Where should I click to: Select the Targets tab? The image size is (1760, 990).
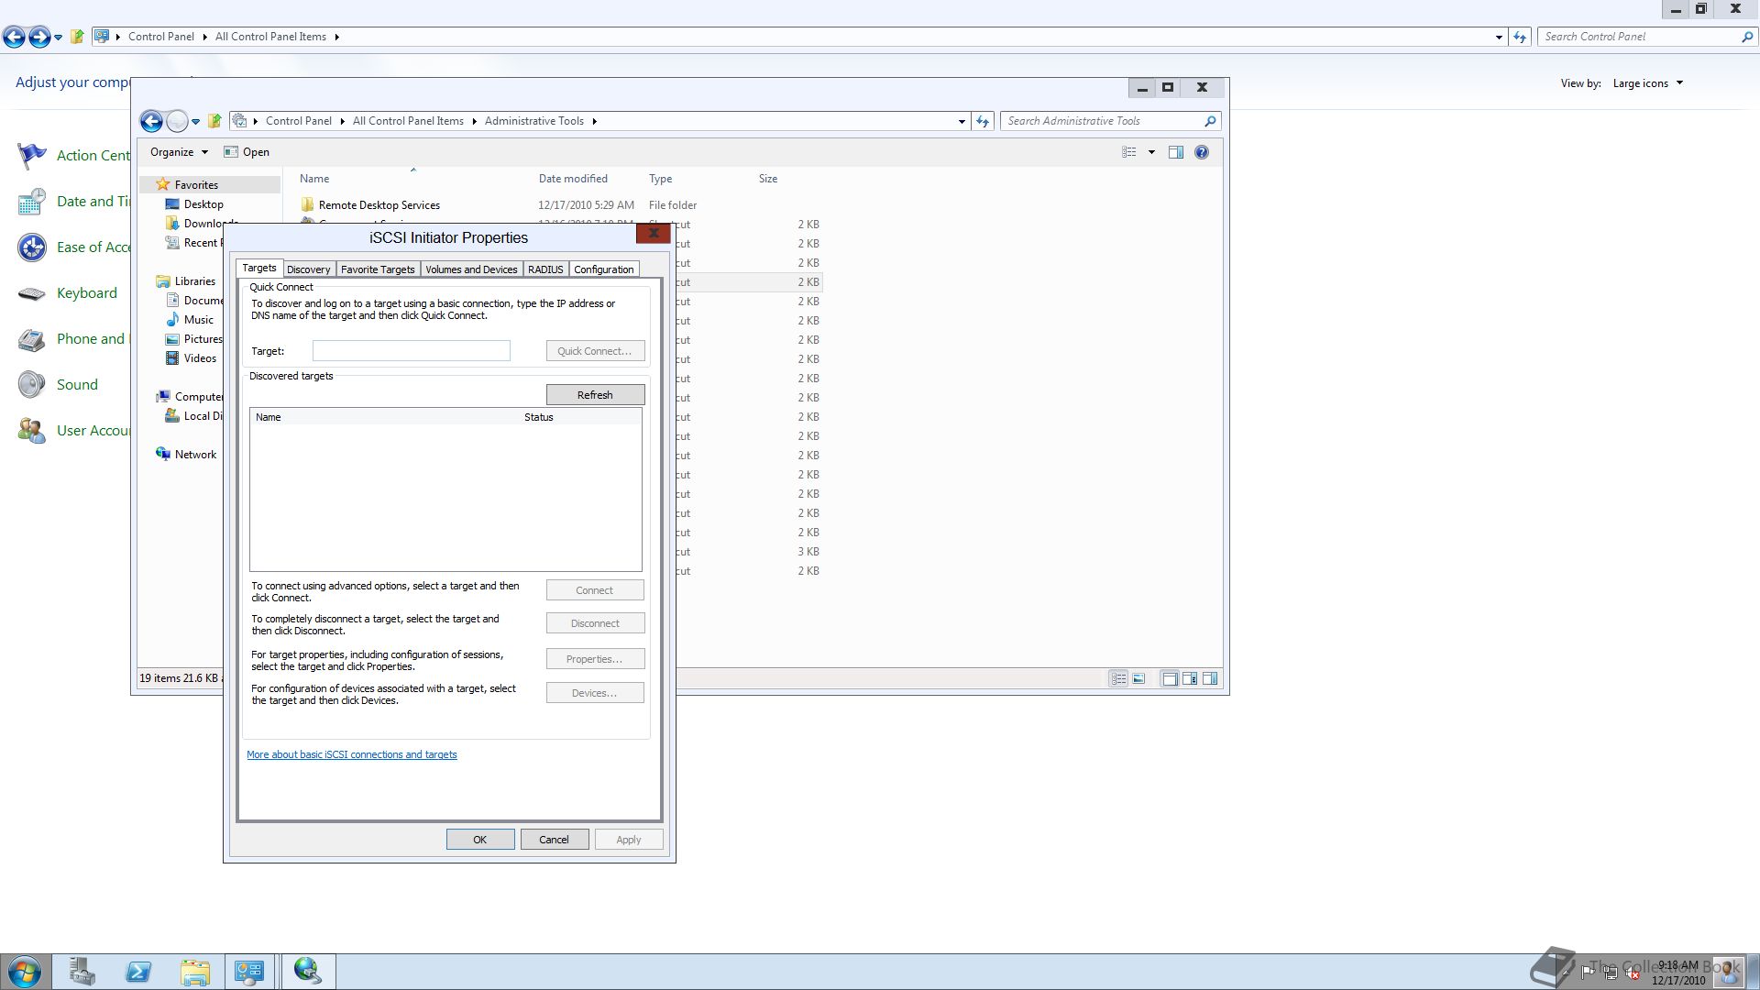click(259, 268)
